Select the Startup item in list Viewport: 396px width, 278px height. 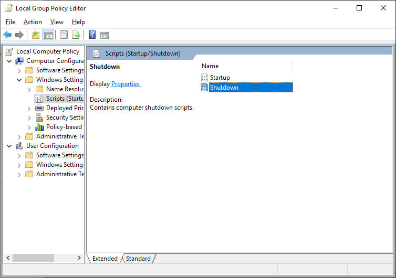pyautogui.click(x=220, y=78)
